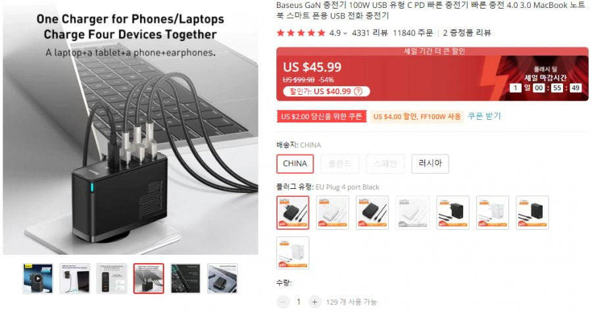This screenshot has height=312, width=592.
Task: Expand the 4.9 rating dropdown arrow
Action: click(x=345, y=33)
